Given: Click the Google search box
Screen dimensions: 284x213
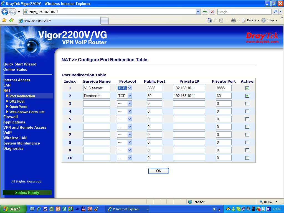Looking at the screenshot, I should point(244,12).
